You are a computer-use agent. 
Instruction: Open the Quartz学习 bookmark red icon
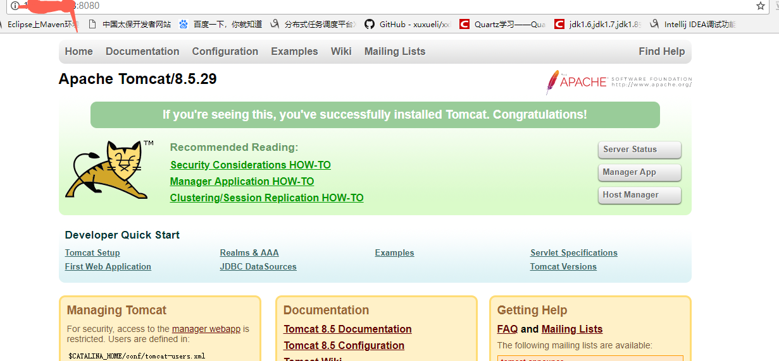[x=464, y=25]
